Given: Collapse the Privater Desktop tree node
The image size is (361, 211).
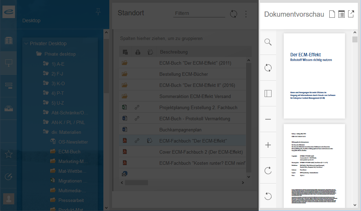Looking at the screenshot, I should tap(26, 44).
